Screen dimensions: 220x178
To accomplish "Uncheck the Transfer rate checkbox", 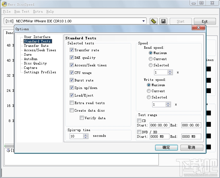I will click(x=72, y=50).
